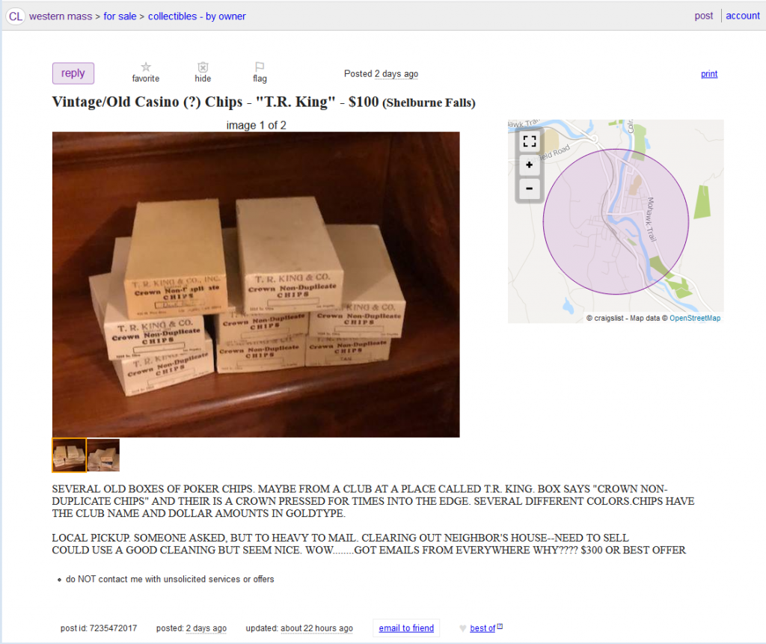Screen dimensions: 766x644
Task: Click the print link
Action: point(709,74)
